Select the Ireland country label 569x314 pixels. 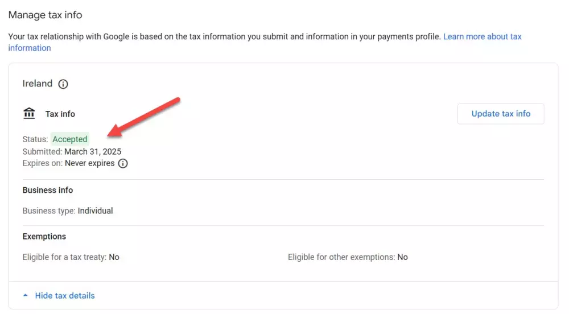click(x=38, y=84)
